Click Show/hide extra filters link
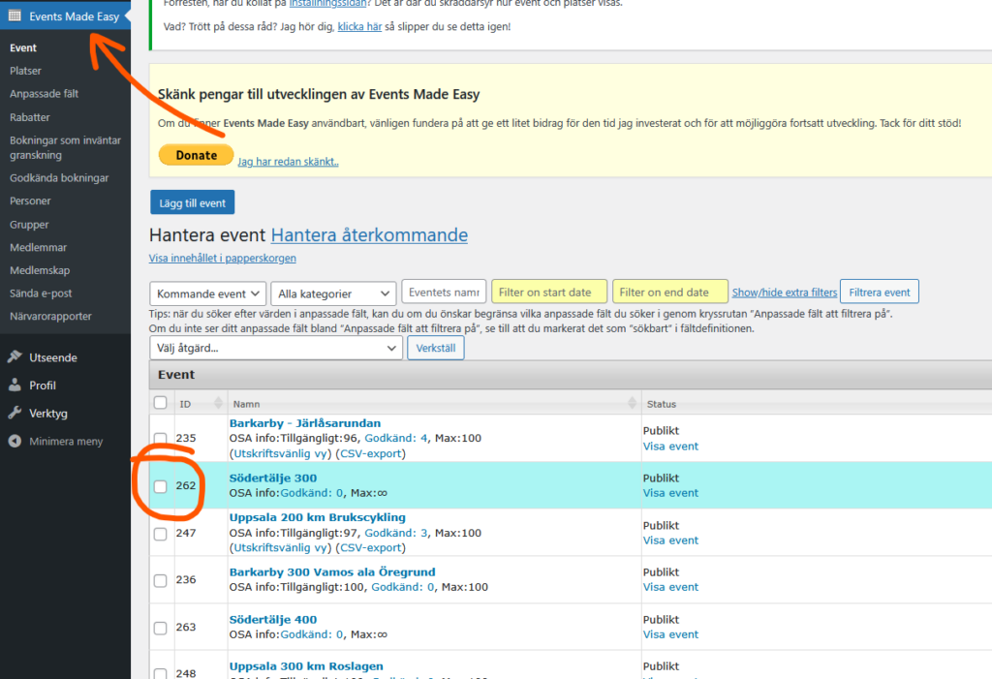Image resolution: width=992 pixels, height=679 pixels. coord(785,293)
